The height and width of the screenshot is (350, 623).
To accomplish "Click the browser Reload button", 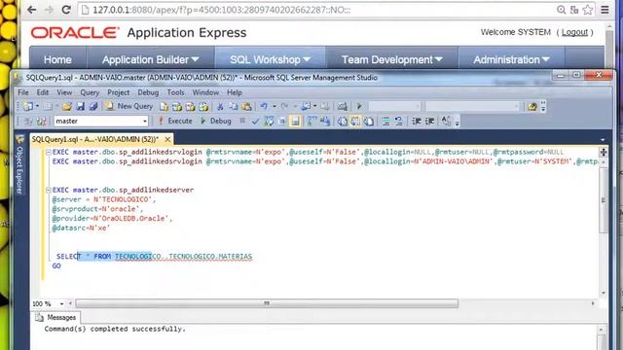I will pyautogui.click(x=66, y=10).
